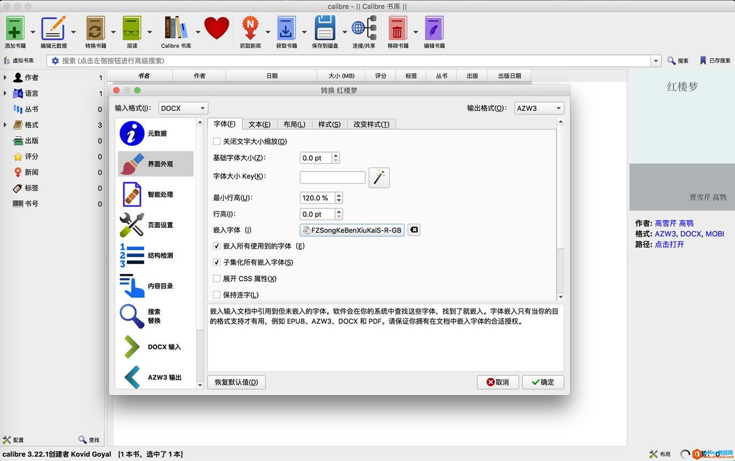Open the 添加书籍 (Add Books) tool
The width and height of the screenshot is (735, 461).
[15, 31]
